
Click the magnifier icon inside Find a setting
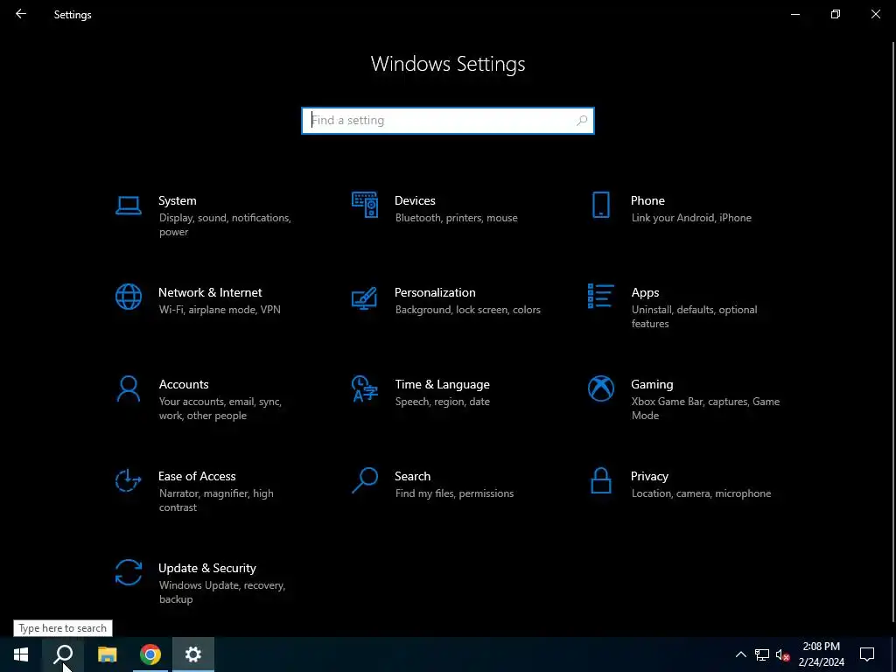582,121
